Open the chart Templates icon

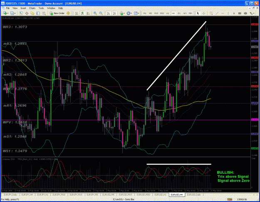point(136,13)
